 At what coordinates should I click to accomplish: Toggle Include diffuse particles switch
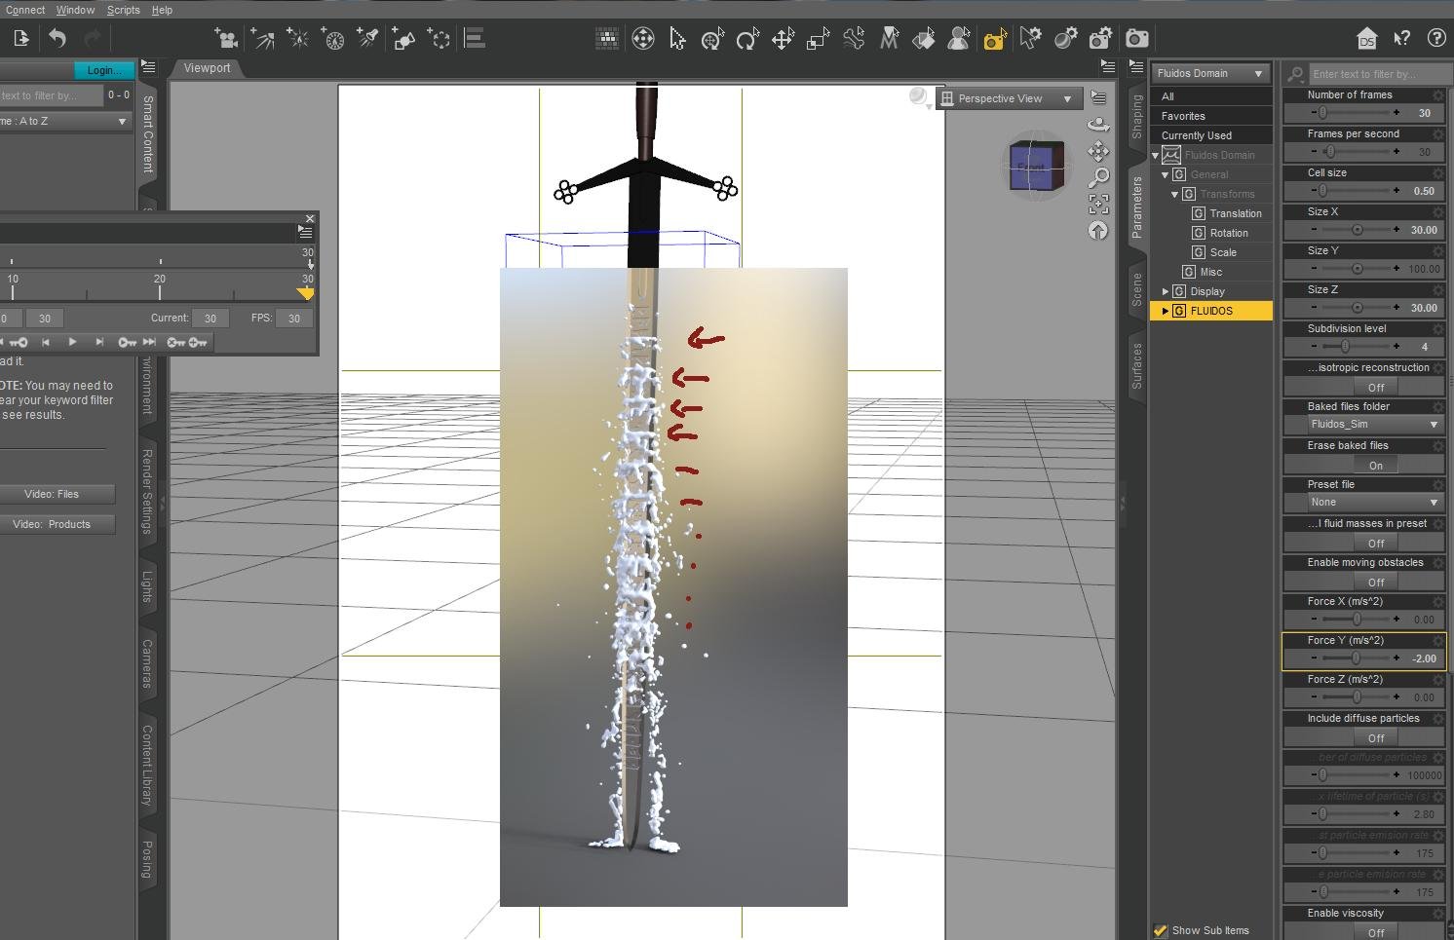[x=1375, y=737]
